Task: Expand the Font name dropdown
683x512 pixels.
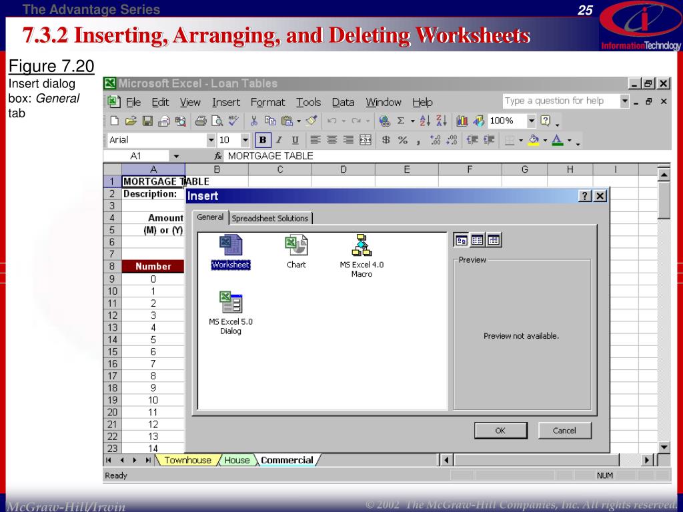Action: point(211,140)
